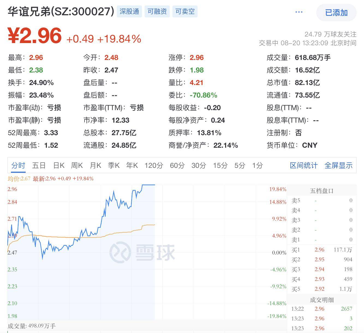The image size is (364, 333).
Task: Click the 卖1 order row
Action: [x=322, y=240]
